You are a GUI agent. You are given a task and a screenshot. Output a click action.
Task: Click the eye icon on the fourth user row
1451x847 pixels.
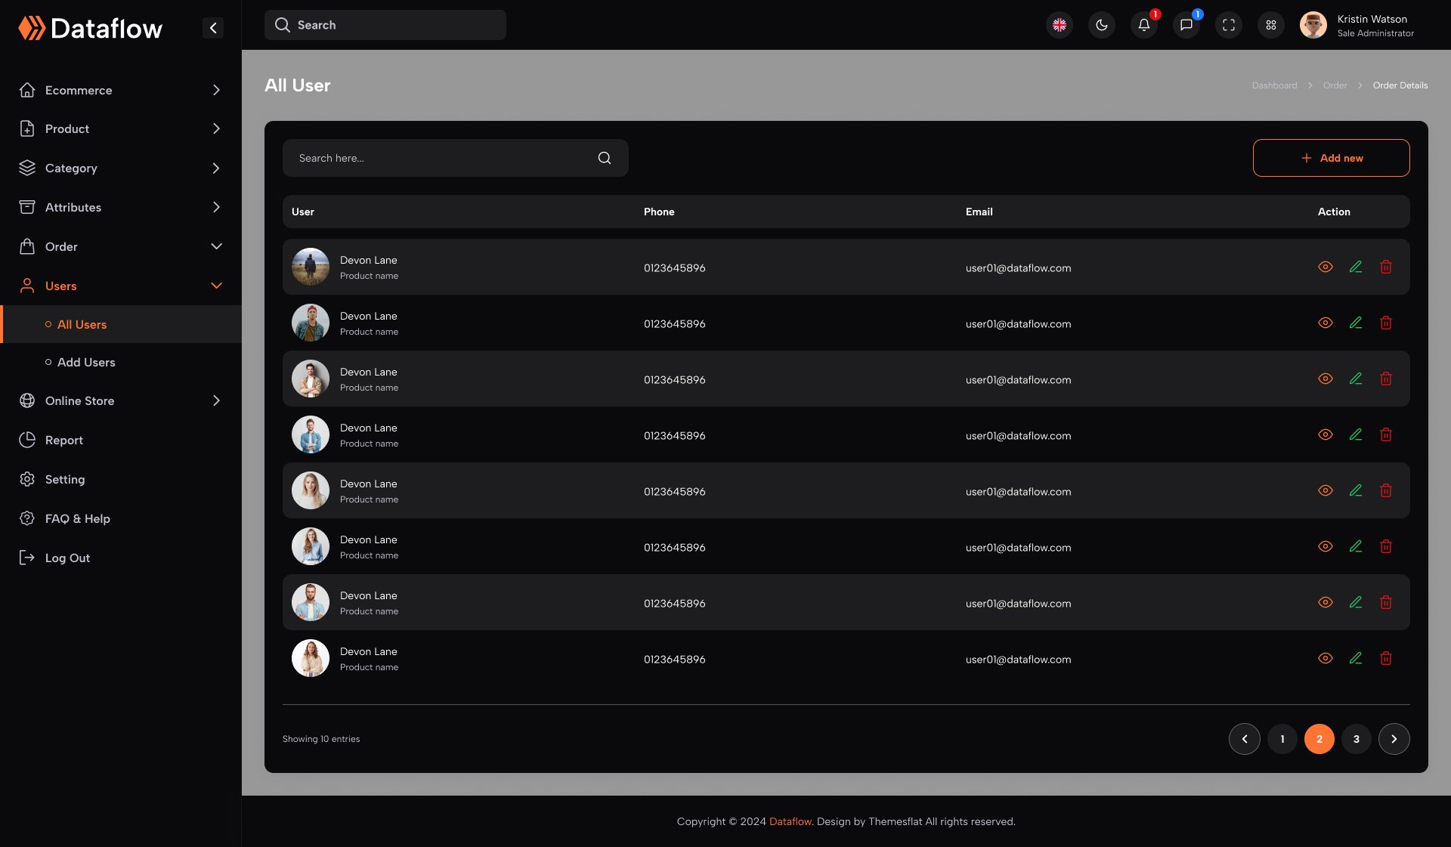click(1325, 434)
